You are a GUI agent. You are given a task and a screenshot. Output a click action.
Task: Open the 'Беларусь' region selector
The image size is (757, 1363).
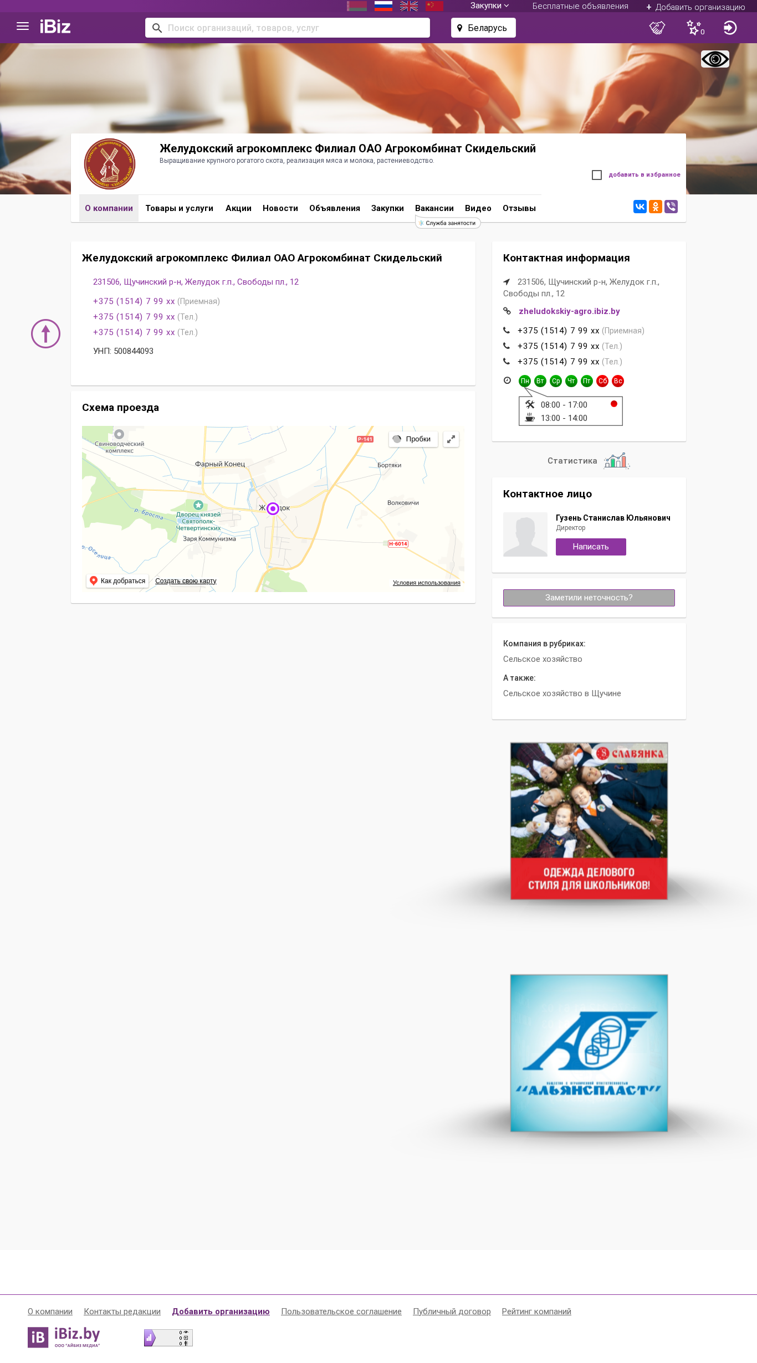click(x=483, y=28)
